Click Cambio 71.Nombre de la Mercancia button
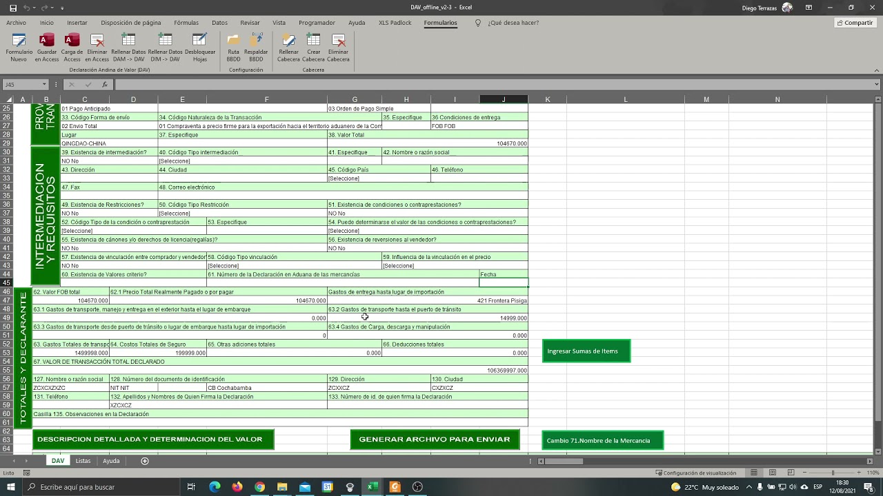Screen dimensions: 883x496 click(x=603, y=440)
